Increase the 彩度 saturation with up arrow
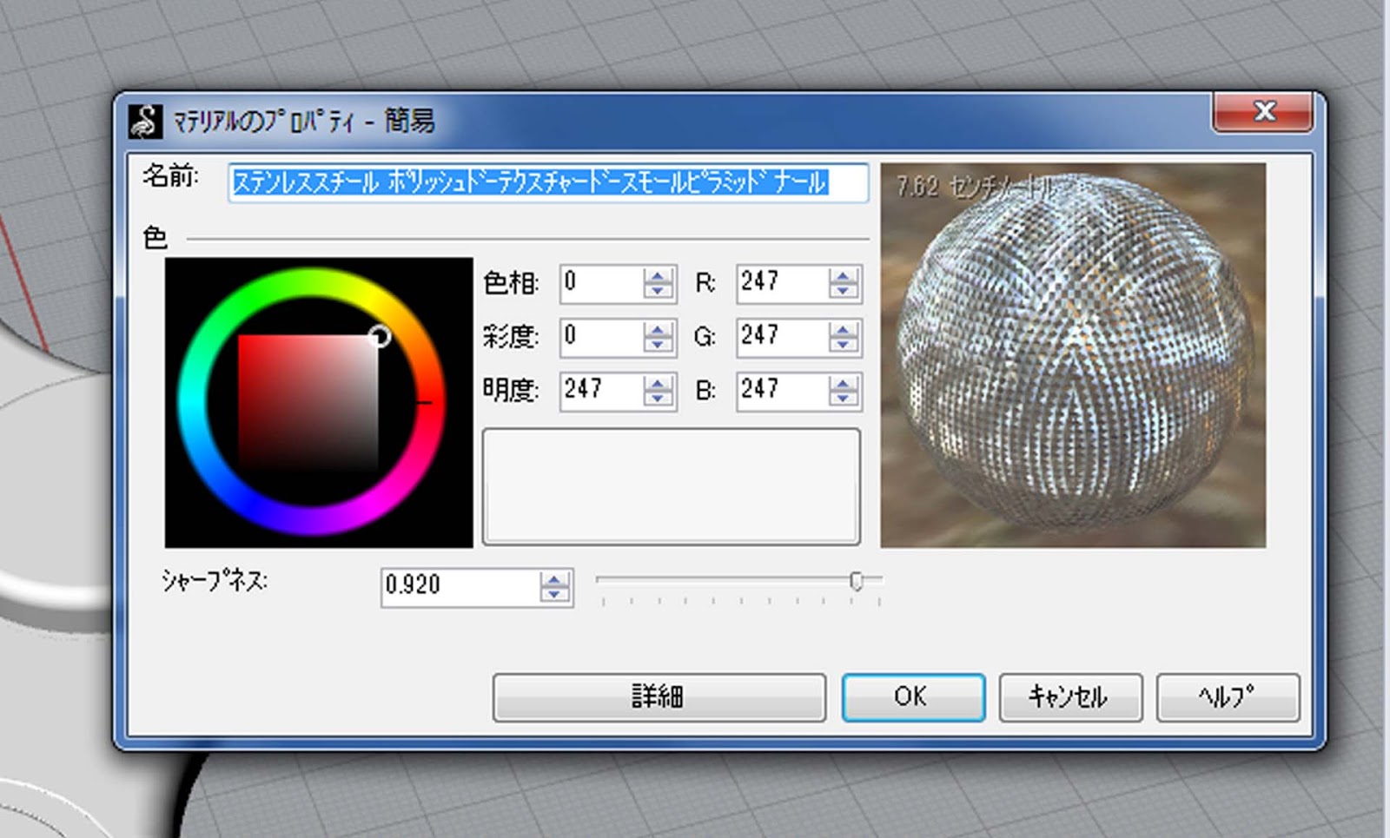The image size is (1390, 838). click(659, 329)
